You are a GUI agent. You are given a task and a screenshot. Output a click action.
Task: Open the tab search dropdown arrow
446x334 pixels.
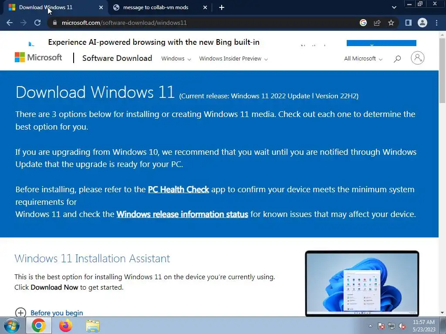pyautogui.click(x=394, y=8)
